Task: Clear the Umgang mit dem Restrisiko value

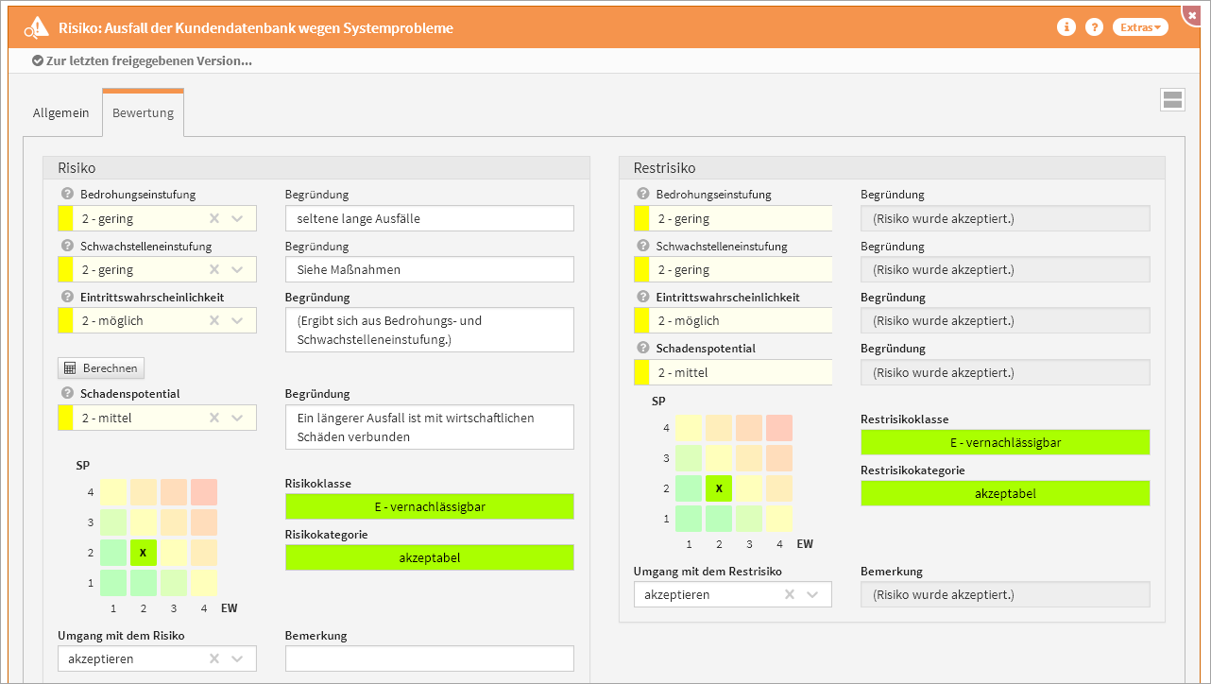Action: pyautogui.click(x=790, y=594)
